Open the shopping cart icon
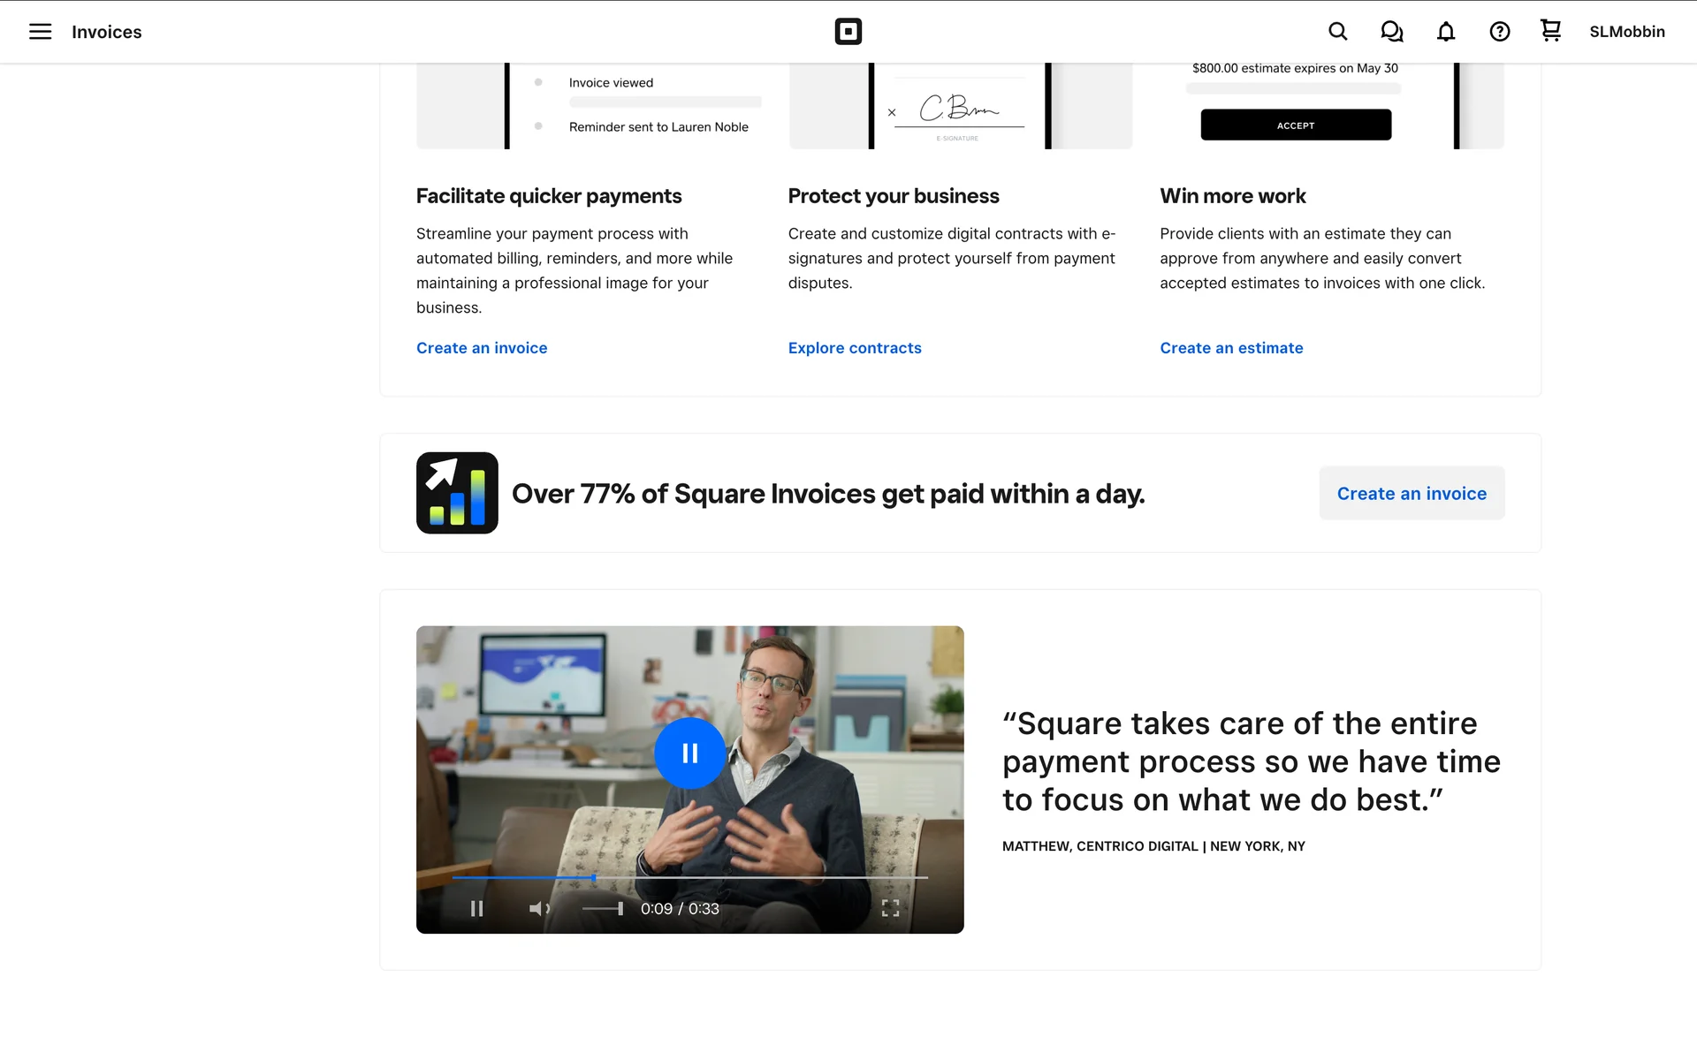 pos(1550,31)
